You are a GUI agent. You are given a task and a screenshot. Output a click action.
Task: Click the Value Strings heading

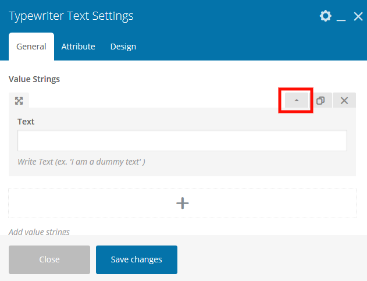[34, 79]
